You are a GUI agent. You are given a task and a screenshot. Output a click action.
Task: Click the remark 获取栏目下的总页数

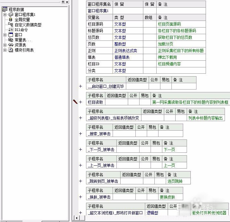175,37
